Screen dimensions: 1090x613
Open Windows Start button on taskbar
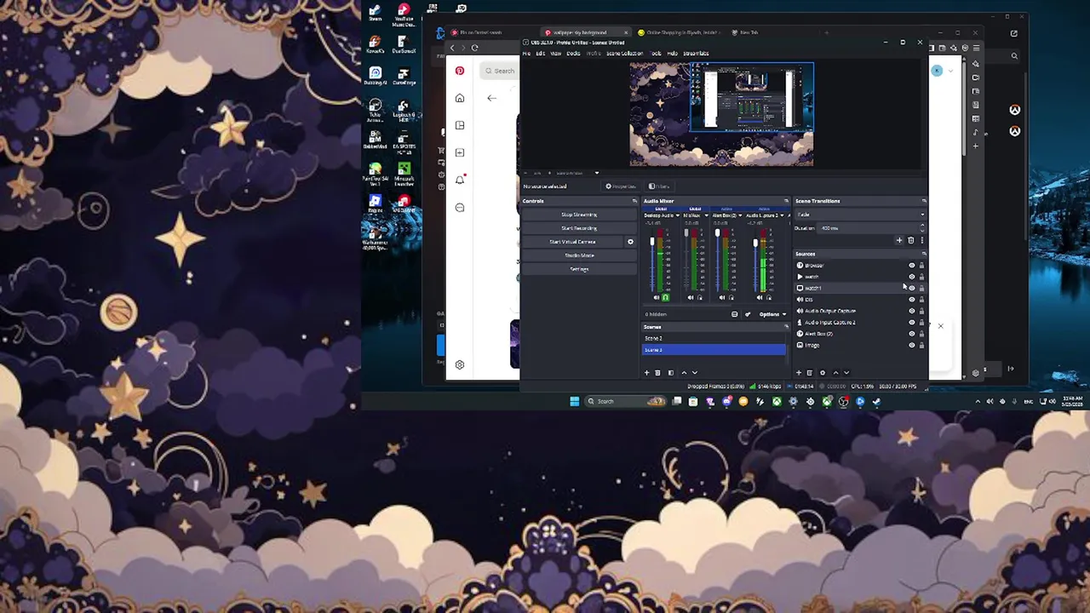click(574, 402)
